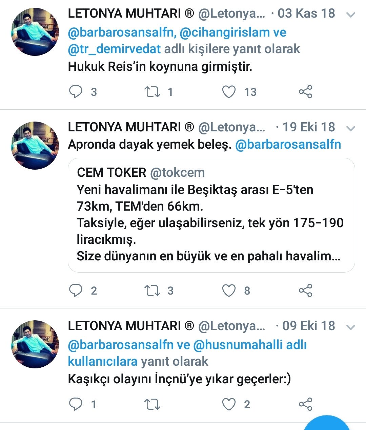Viewport: 366px width, 430px height.
Task: Reply to the 'Kaşıkçı olayını' tweet
Action: click(x=76, y=404)
